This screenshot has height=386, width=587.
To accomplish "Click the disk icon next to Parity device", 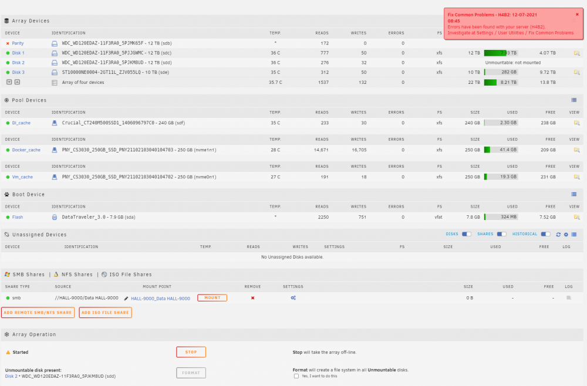I will 55,43.
